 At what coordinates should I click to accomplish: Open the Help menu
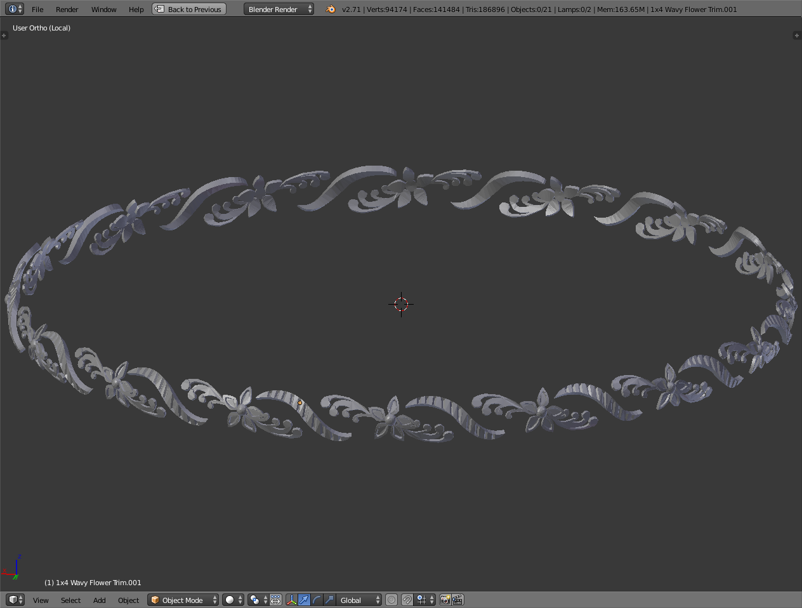tap(136, 10)
